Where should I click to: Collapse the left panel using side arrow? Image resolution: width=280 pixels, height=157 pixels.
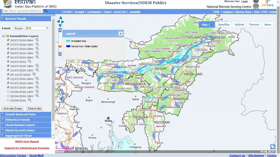pyautogui.click(x=57, y=72)
